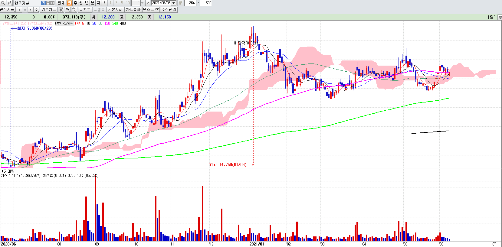Screen dimensions: 502x247
Task: Switch chart to tick (틱) period
Action: click(x=98, y=3)
